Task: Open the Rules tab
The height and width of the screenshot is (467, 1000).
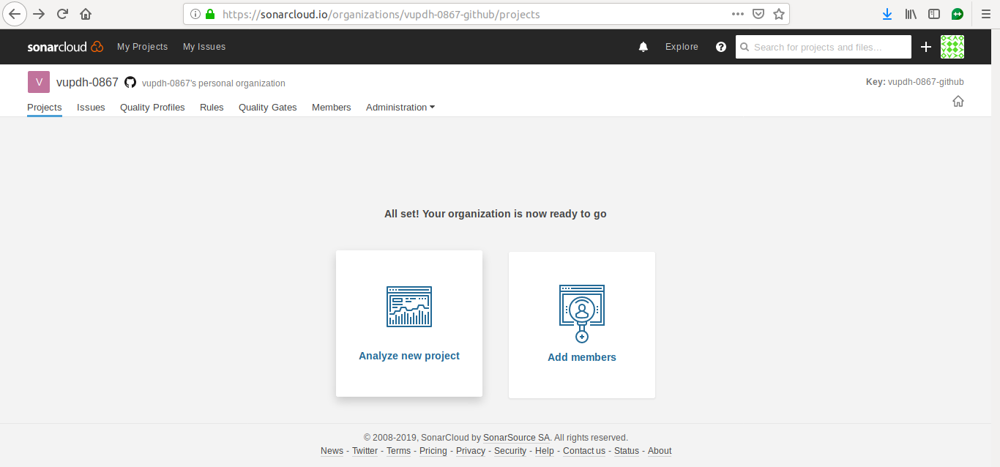Action: click(212, 108)
